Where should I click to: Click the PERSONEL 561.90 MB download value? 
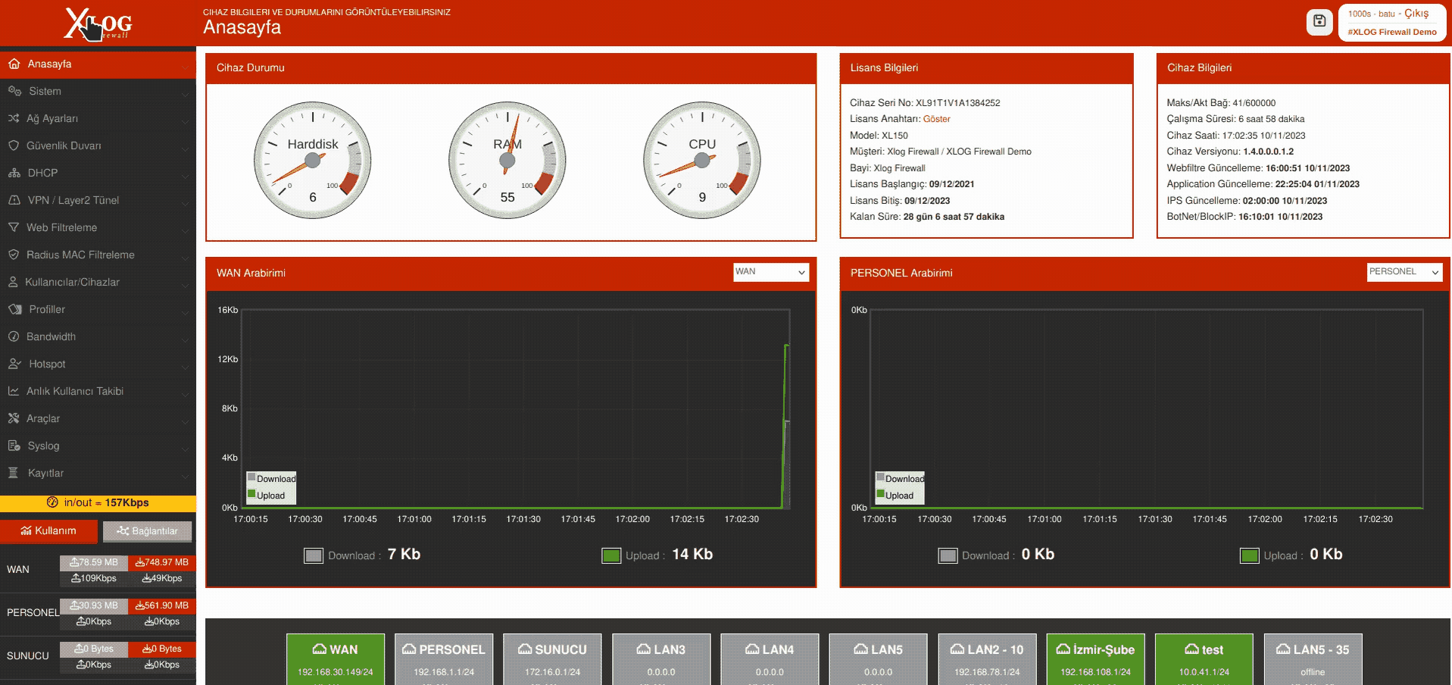click(x=161, y=605)
